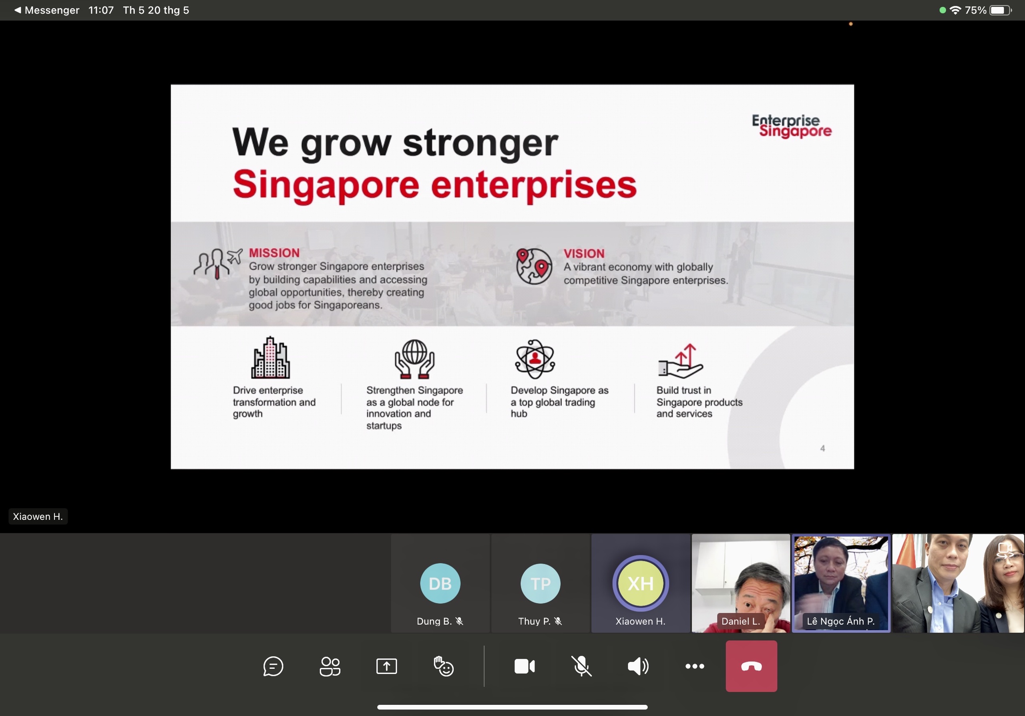Hang up with the red button
Image resolution: width=1025 pixels, height=716 pixels.
point(751,666)
